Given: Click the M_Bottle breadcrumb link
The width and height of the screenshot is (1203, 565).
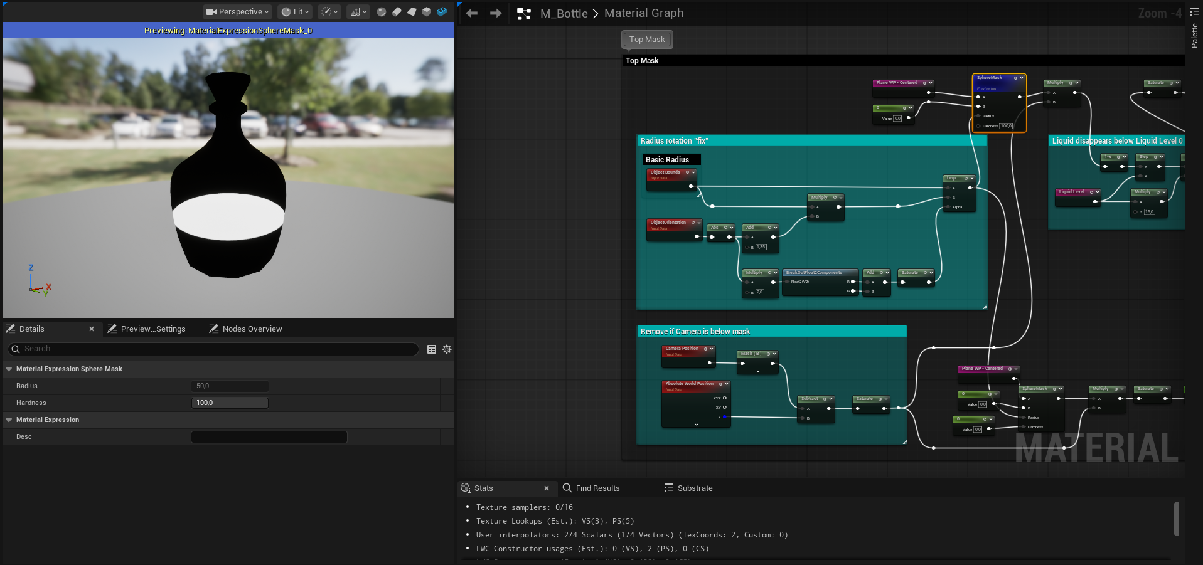Looking at the screenshot, I should [564, 13].
